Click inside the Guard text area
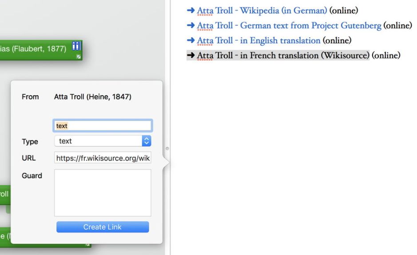Screen dimensions: 417x255 pyautogui.click(x=103, y=193)
